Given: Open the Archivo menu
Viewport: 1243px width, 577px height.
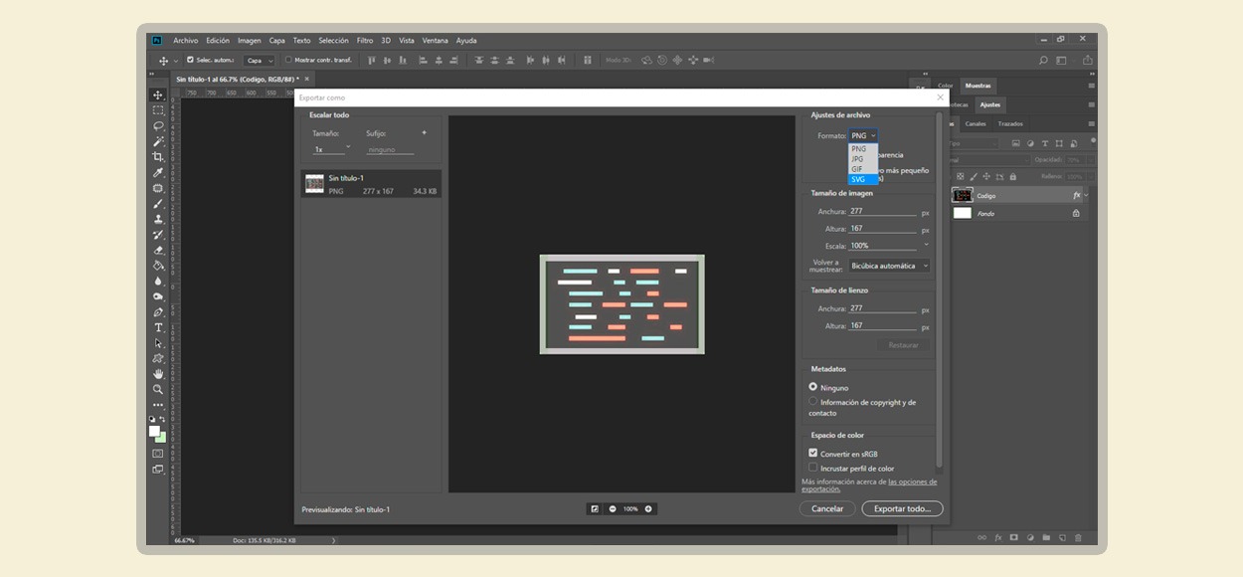Looking at the screenshot, I should pyautogui.click(x=186, y=41).
